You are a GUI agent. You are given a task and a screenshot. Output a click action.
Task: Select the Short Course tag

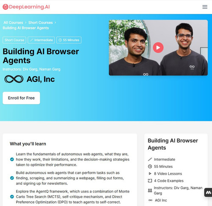click(14, 40)
